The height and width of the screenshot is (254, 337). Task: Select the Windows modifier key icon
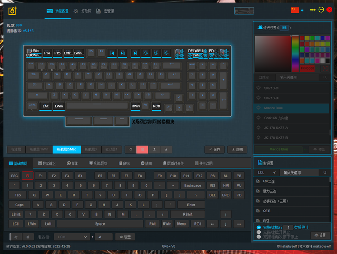click(16, 237)
